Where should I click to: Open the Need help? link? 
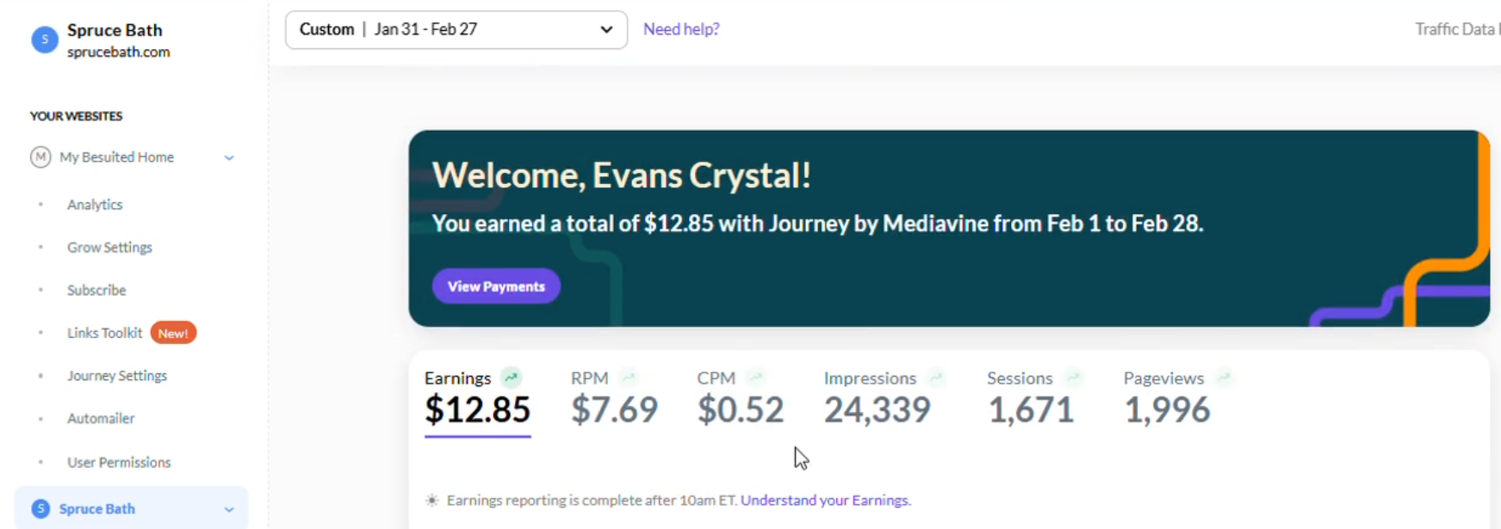pyautogui.click(x=681, y=29)
